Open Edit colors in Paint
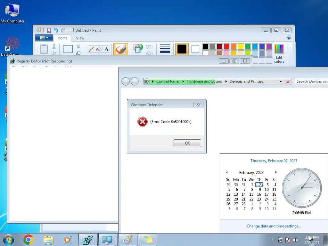The width and height of the screenshot is (328, 246). pyautogui.click(x=279, y=53)
